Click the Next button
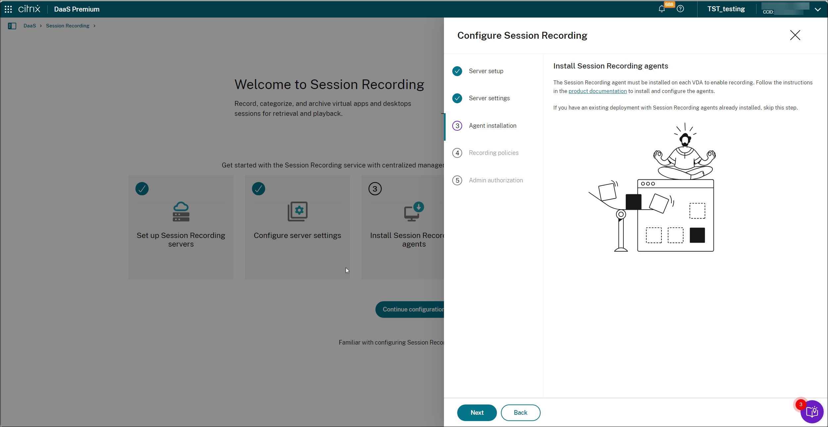The image size is (828, 427). (477, 412)
